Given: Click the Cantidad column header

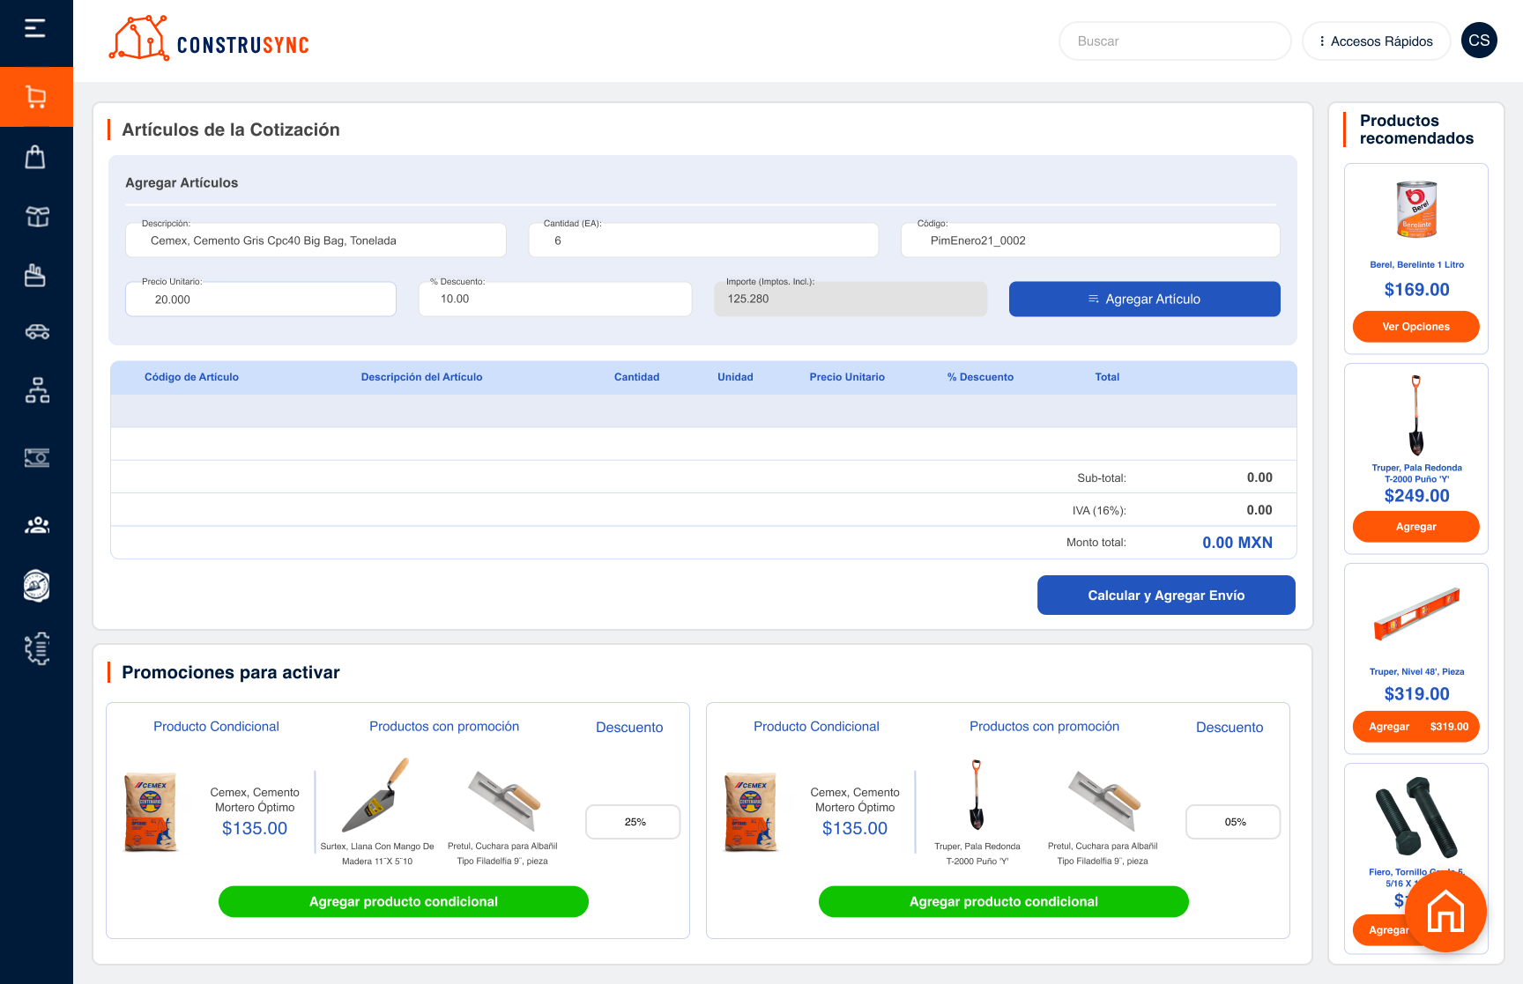Looking at the screenshot, I should click(x=636, y=377).
